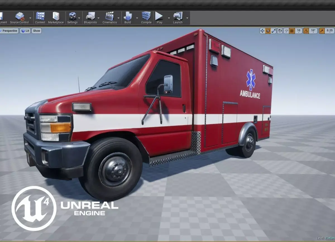The image size is (335, 242).
Task: Expand the Build options dropdown arrow
Action: click(137, 18)
